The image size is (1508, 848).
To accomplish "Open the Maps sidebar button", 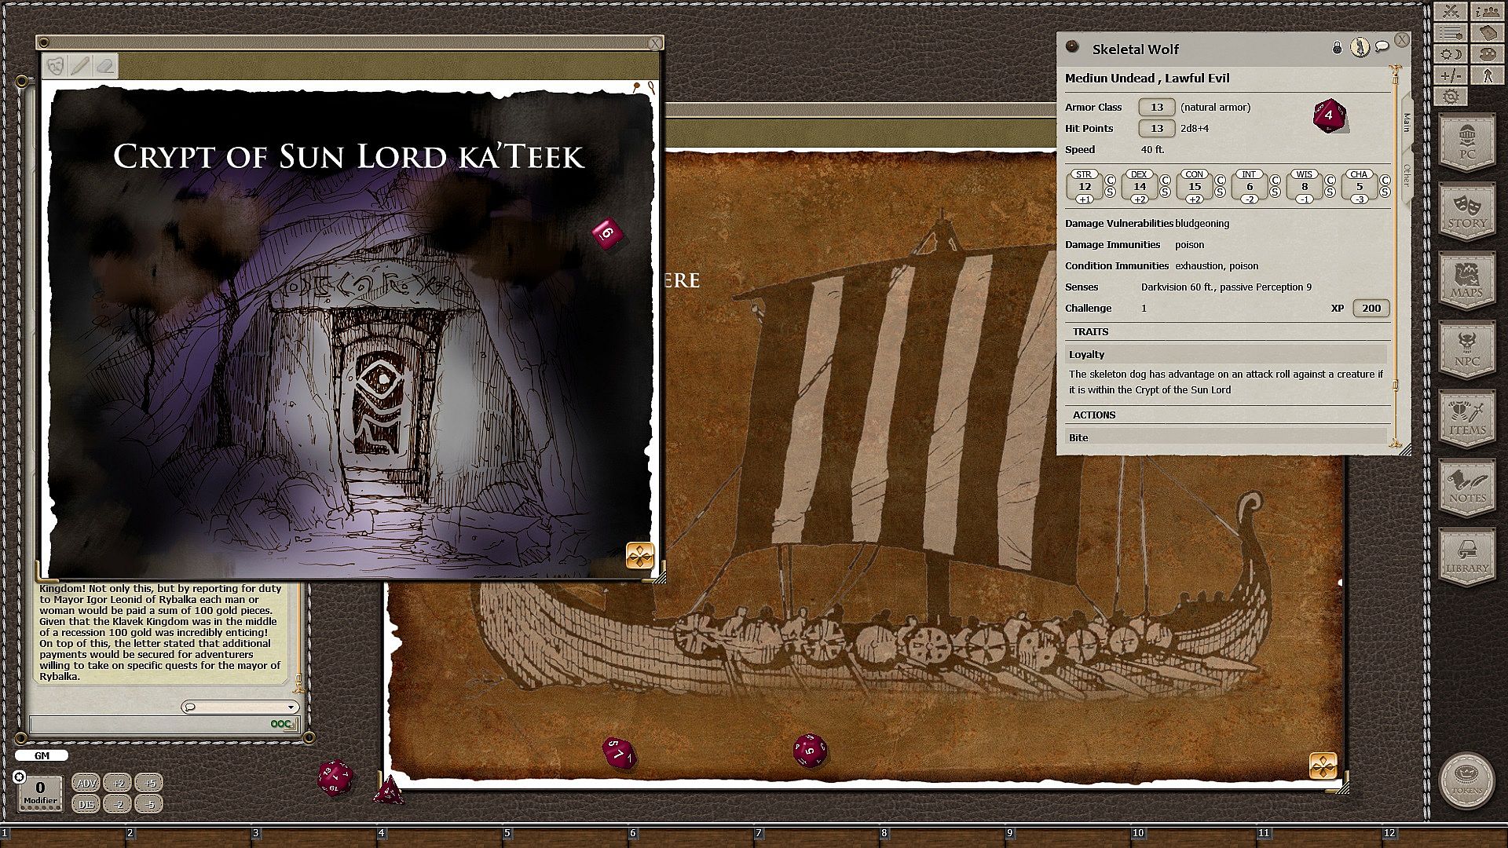I will [x=1466, y=280].
